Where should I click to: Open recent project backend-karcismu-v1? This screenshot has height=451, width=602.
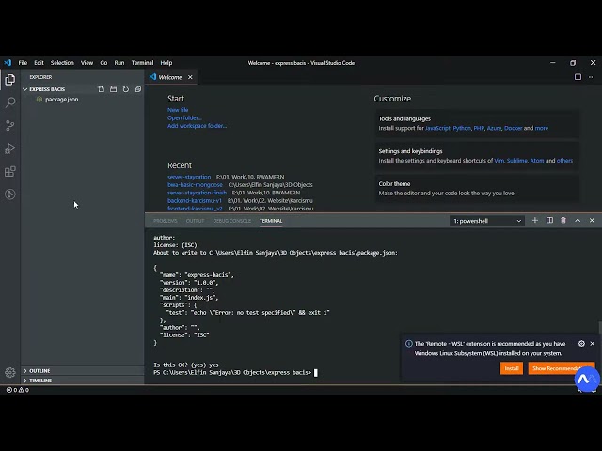(195, 200)
